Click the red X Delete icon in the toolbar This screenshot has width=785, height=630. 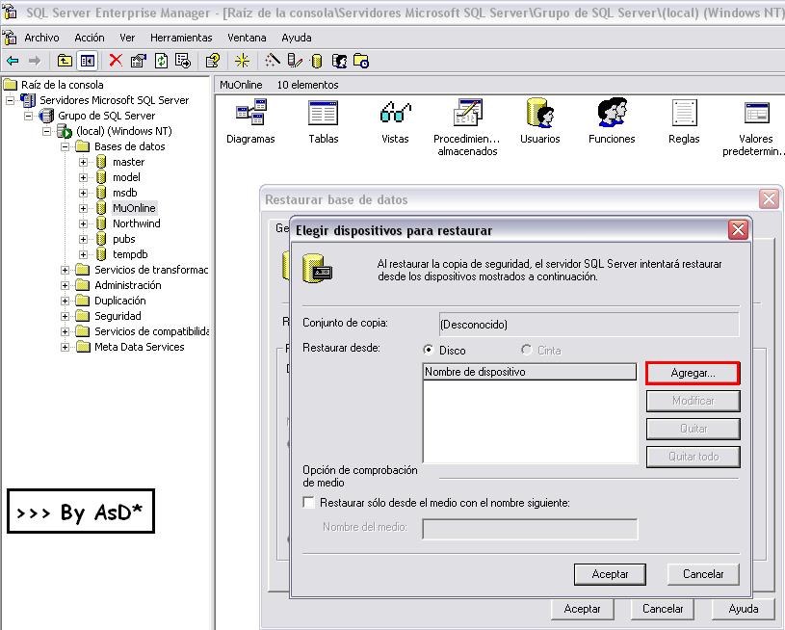pyautogui.click(x=116, y=61)
